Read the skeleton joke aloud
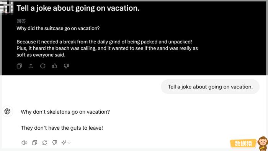The width and height of the screenshot is (268, 151). pos(24,143)
